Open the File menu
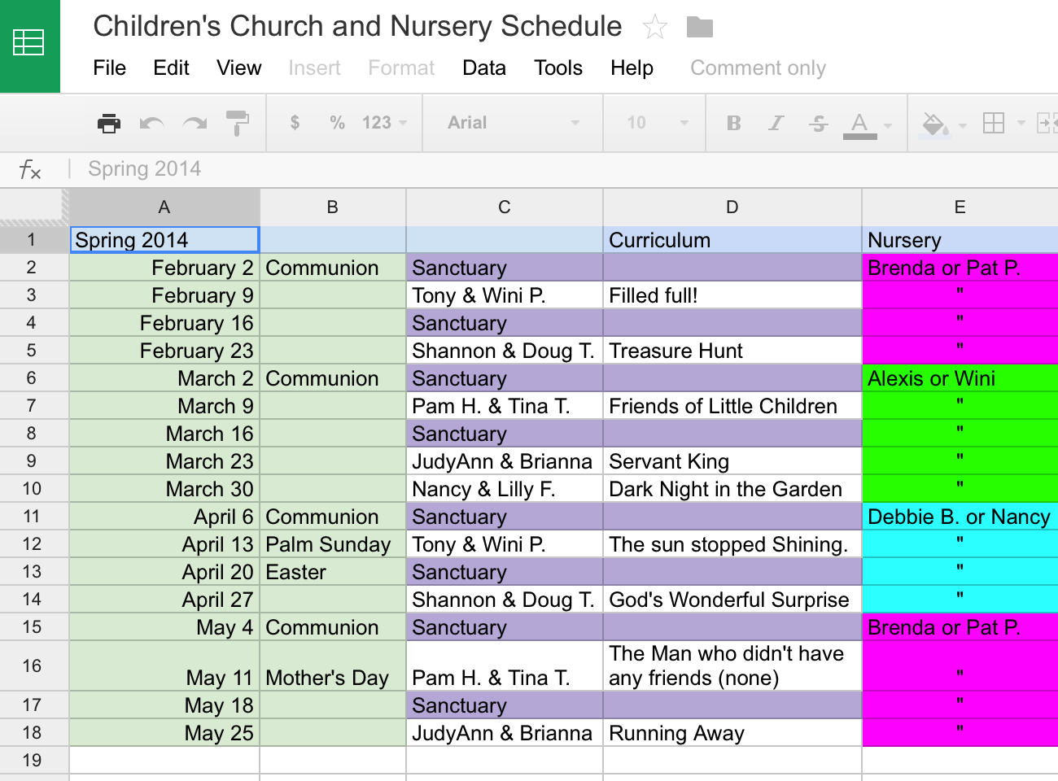 coord(109,68)
